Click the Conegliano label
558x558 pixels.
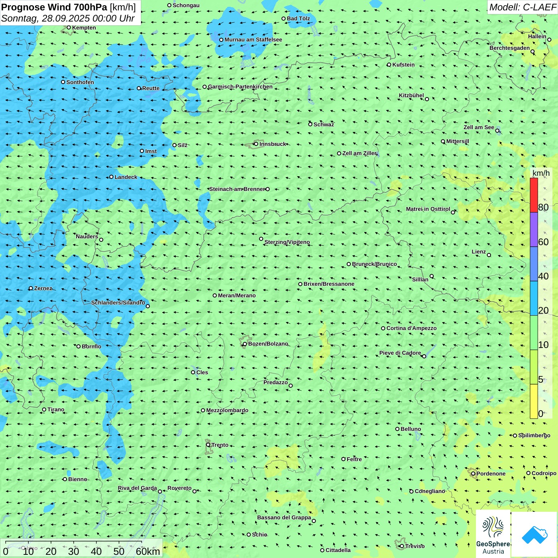point(430,491)
